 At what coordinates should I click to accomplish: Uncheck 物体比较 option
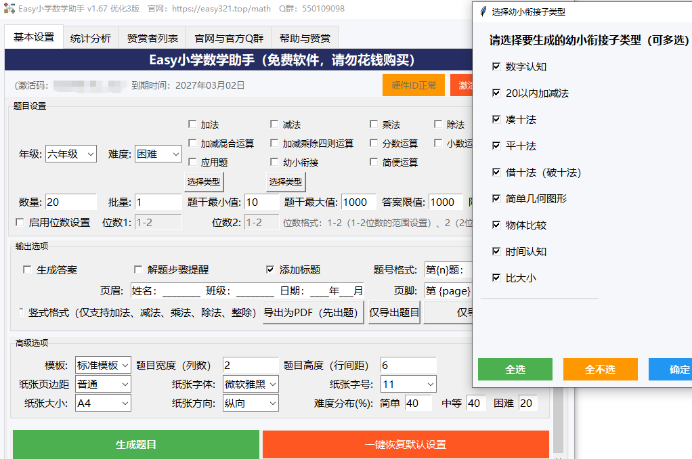(496, 225)
